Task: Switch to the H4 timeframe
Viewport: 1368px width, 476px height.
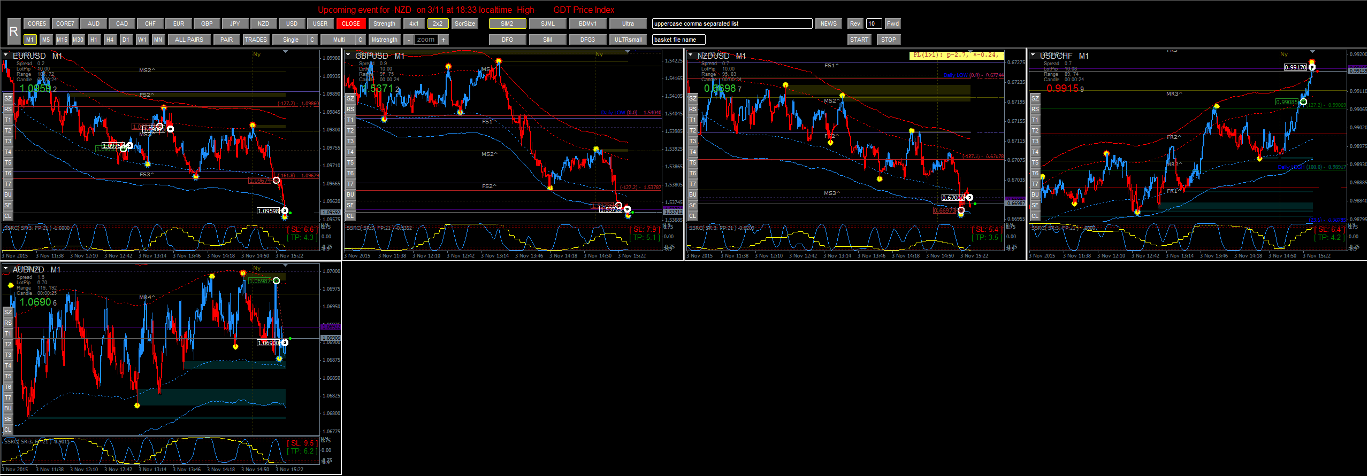Action: click(110, 40)
